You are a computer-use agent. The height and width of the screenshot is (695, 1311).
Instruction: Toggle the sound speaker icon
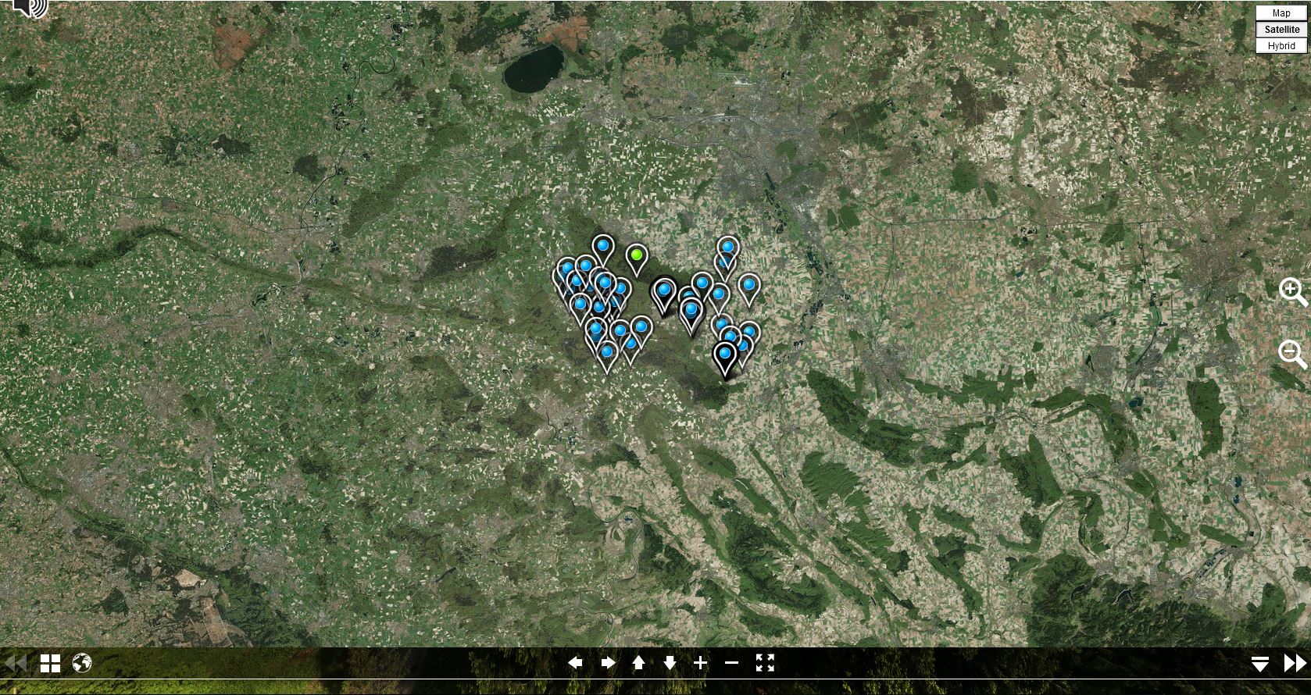click(x=31, y=8)
